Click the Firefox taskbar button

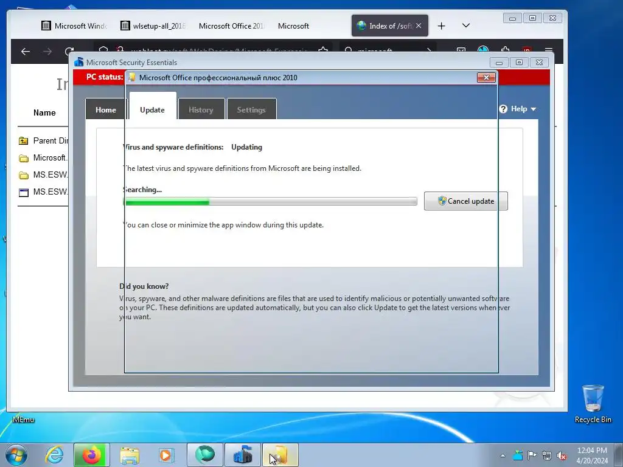click(x=92, y=455)
